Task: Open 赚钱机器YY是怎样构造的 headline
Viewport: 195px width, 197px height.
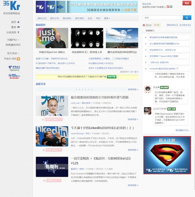Action: 48,68
